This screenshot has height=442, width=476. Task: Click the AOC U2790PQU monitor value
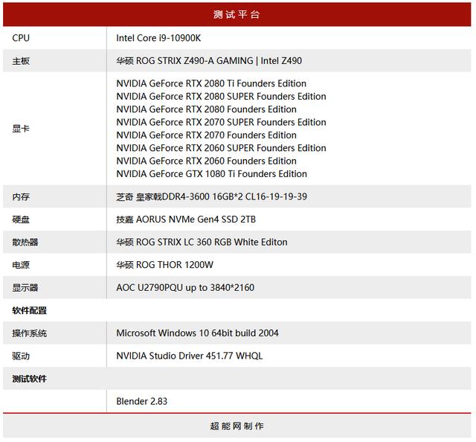[x=185, y=288]
